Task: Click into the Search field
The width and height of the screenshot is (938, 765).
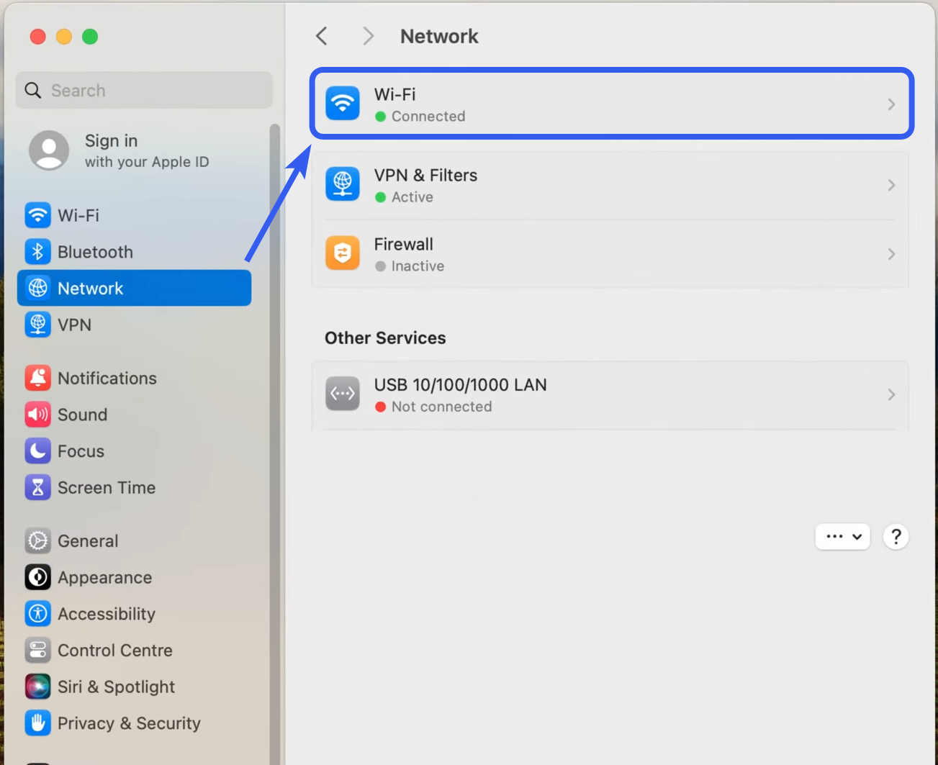Action: click(x=144, y=90)
